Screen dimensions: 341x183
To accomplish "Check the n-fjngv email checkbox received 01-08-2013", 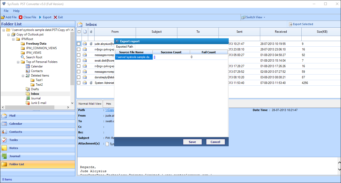I will click(79, 66).
